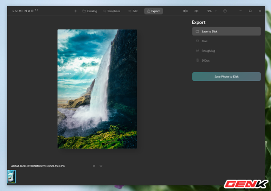Click the X reject flag icon
Image resolution: width=271 pixels, height=191 pixels.
94,166
